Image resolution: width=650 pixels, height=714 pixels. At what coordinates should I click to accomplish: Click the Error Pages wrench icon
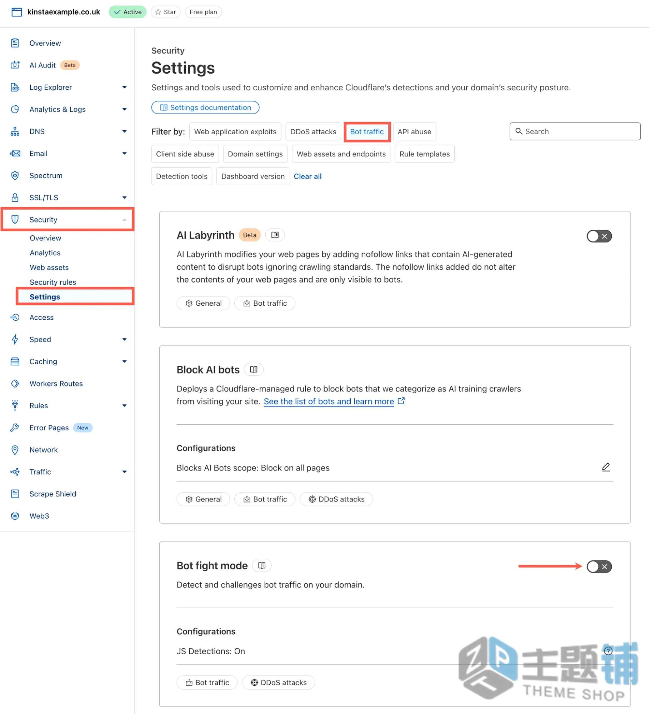(x=15, y=428)
